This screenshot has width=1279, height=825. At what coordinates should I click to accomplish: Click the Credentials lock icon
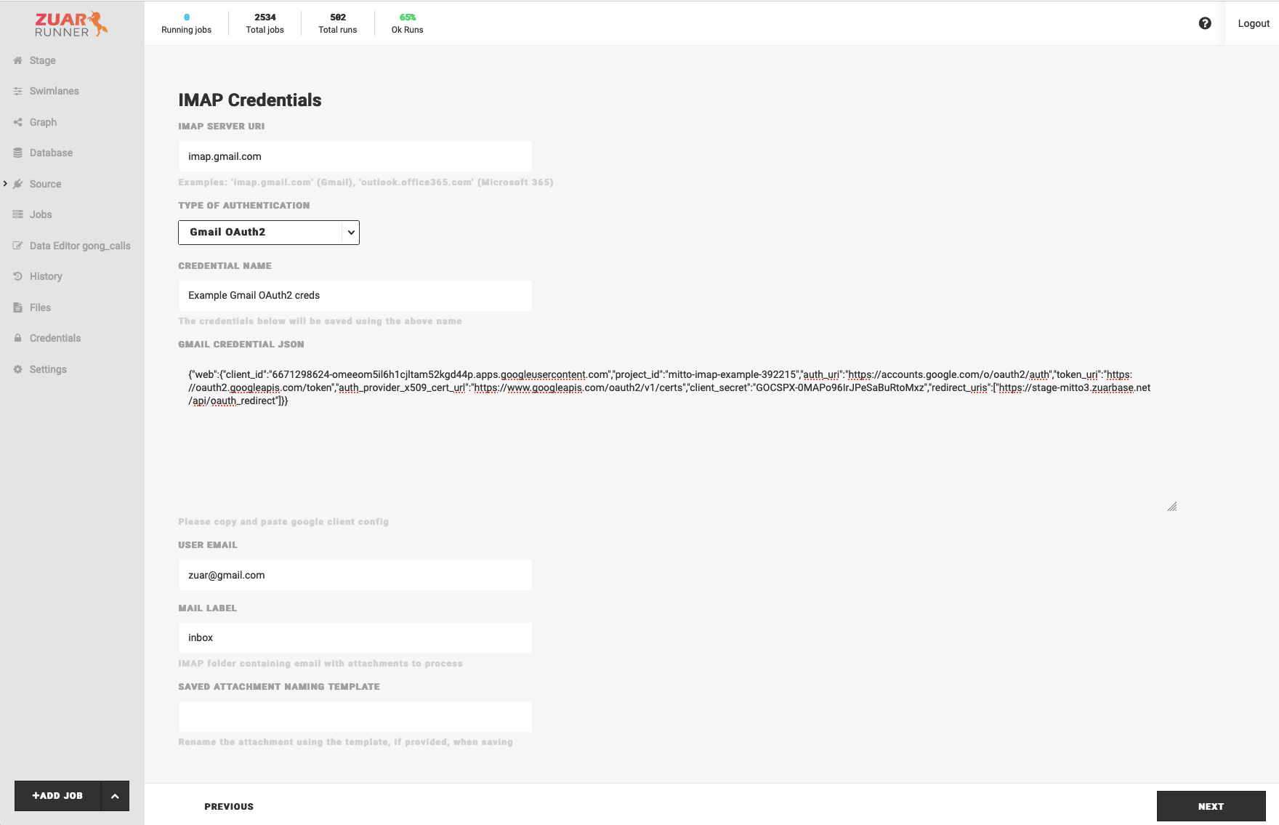(17, 338)
